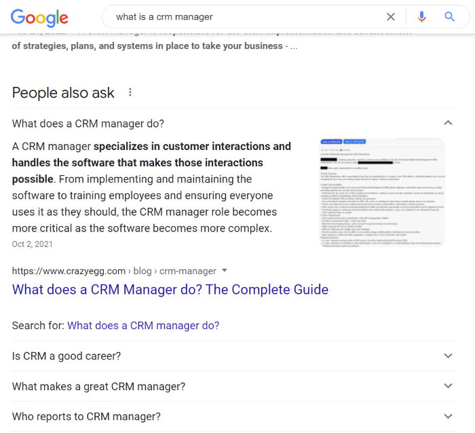Click Search for 'What does a CRM manager do?' link
This screenshot has width=475, height=433.
(143, 325)
